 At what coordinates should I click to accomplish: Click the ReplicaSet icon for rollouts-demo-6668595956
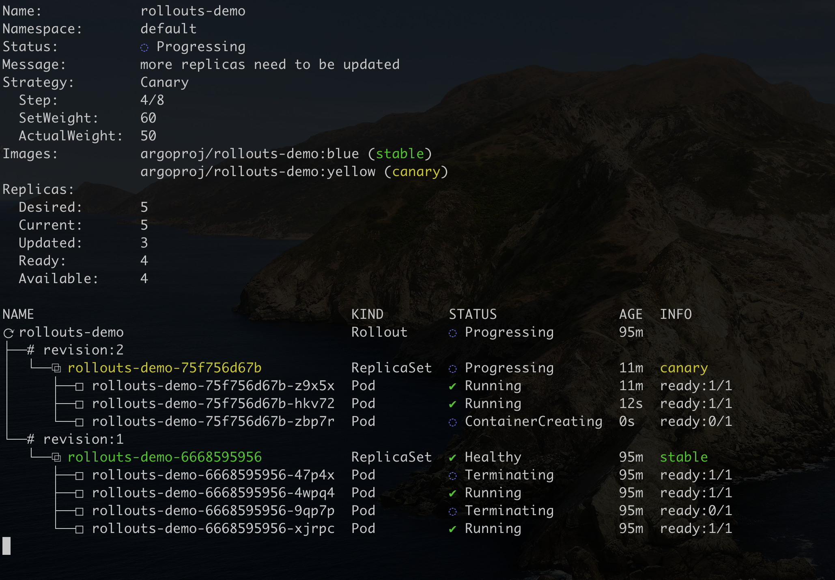point(56,458)
